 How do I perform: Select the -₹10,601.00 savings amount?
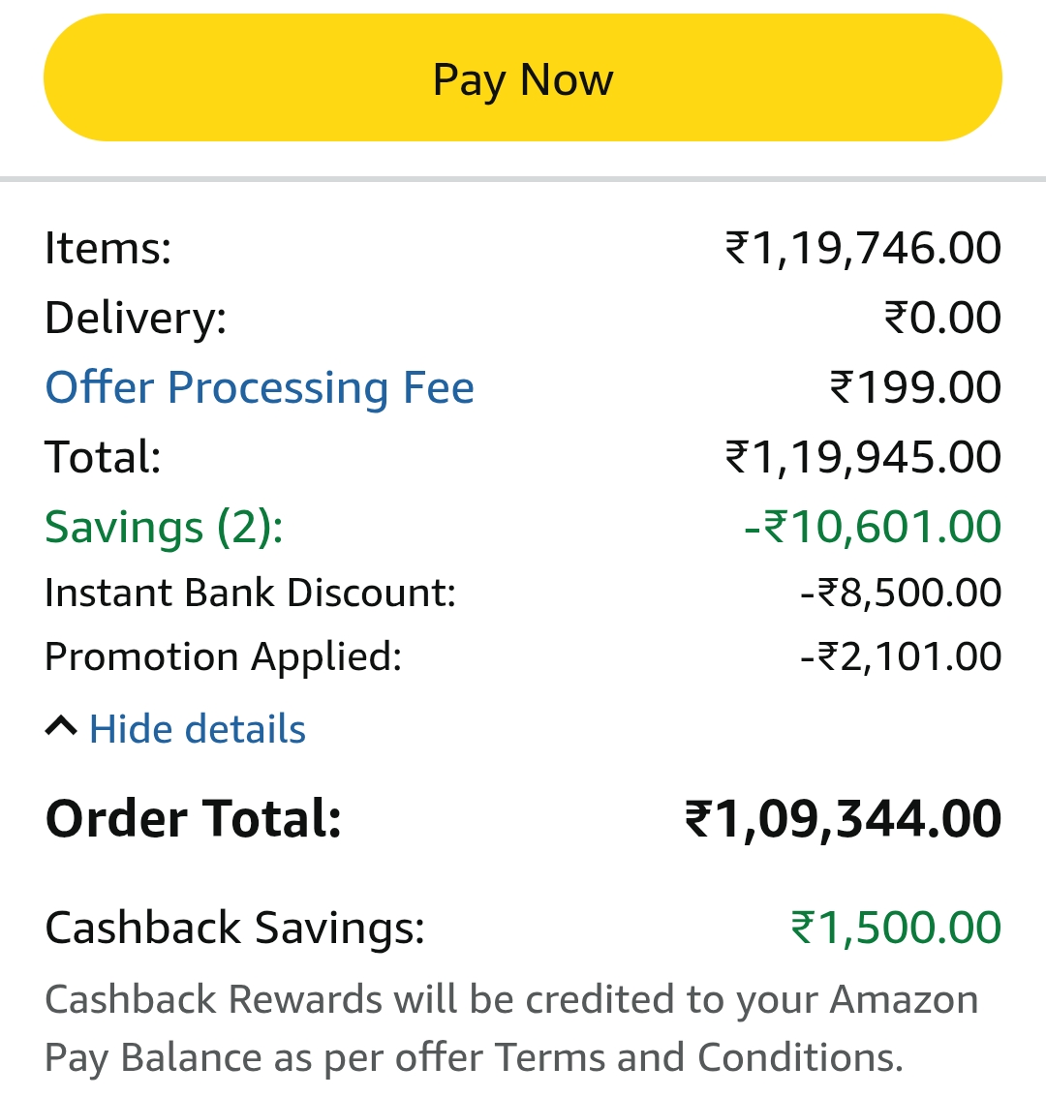coord(872,528)
